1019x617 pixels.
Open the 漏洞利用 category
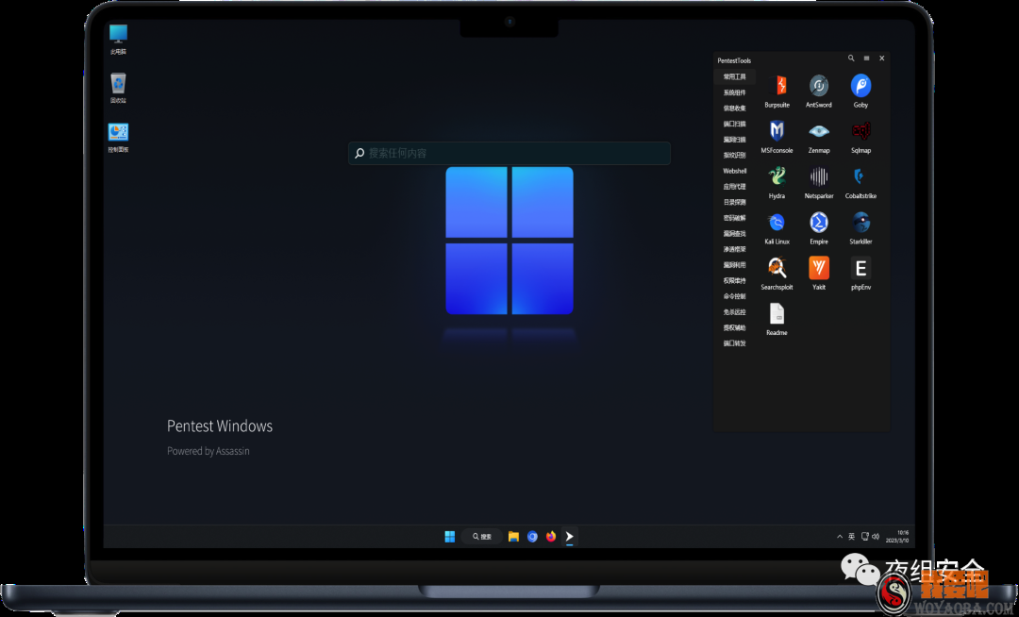734,265
